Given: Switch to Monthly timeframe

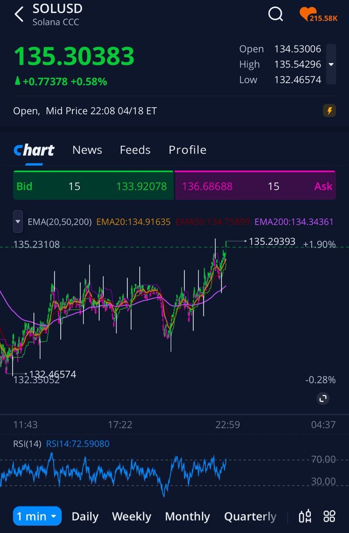Looking at the screenshot, I should click(x=188, y=517).
